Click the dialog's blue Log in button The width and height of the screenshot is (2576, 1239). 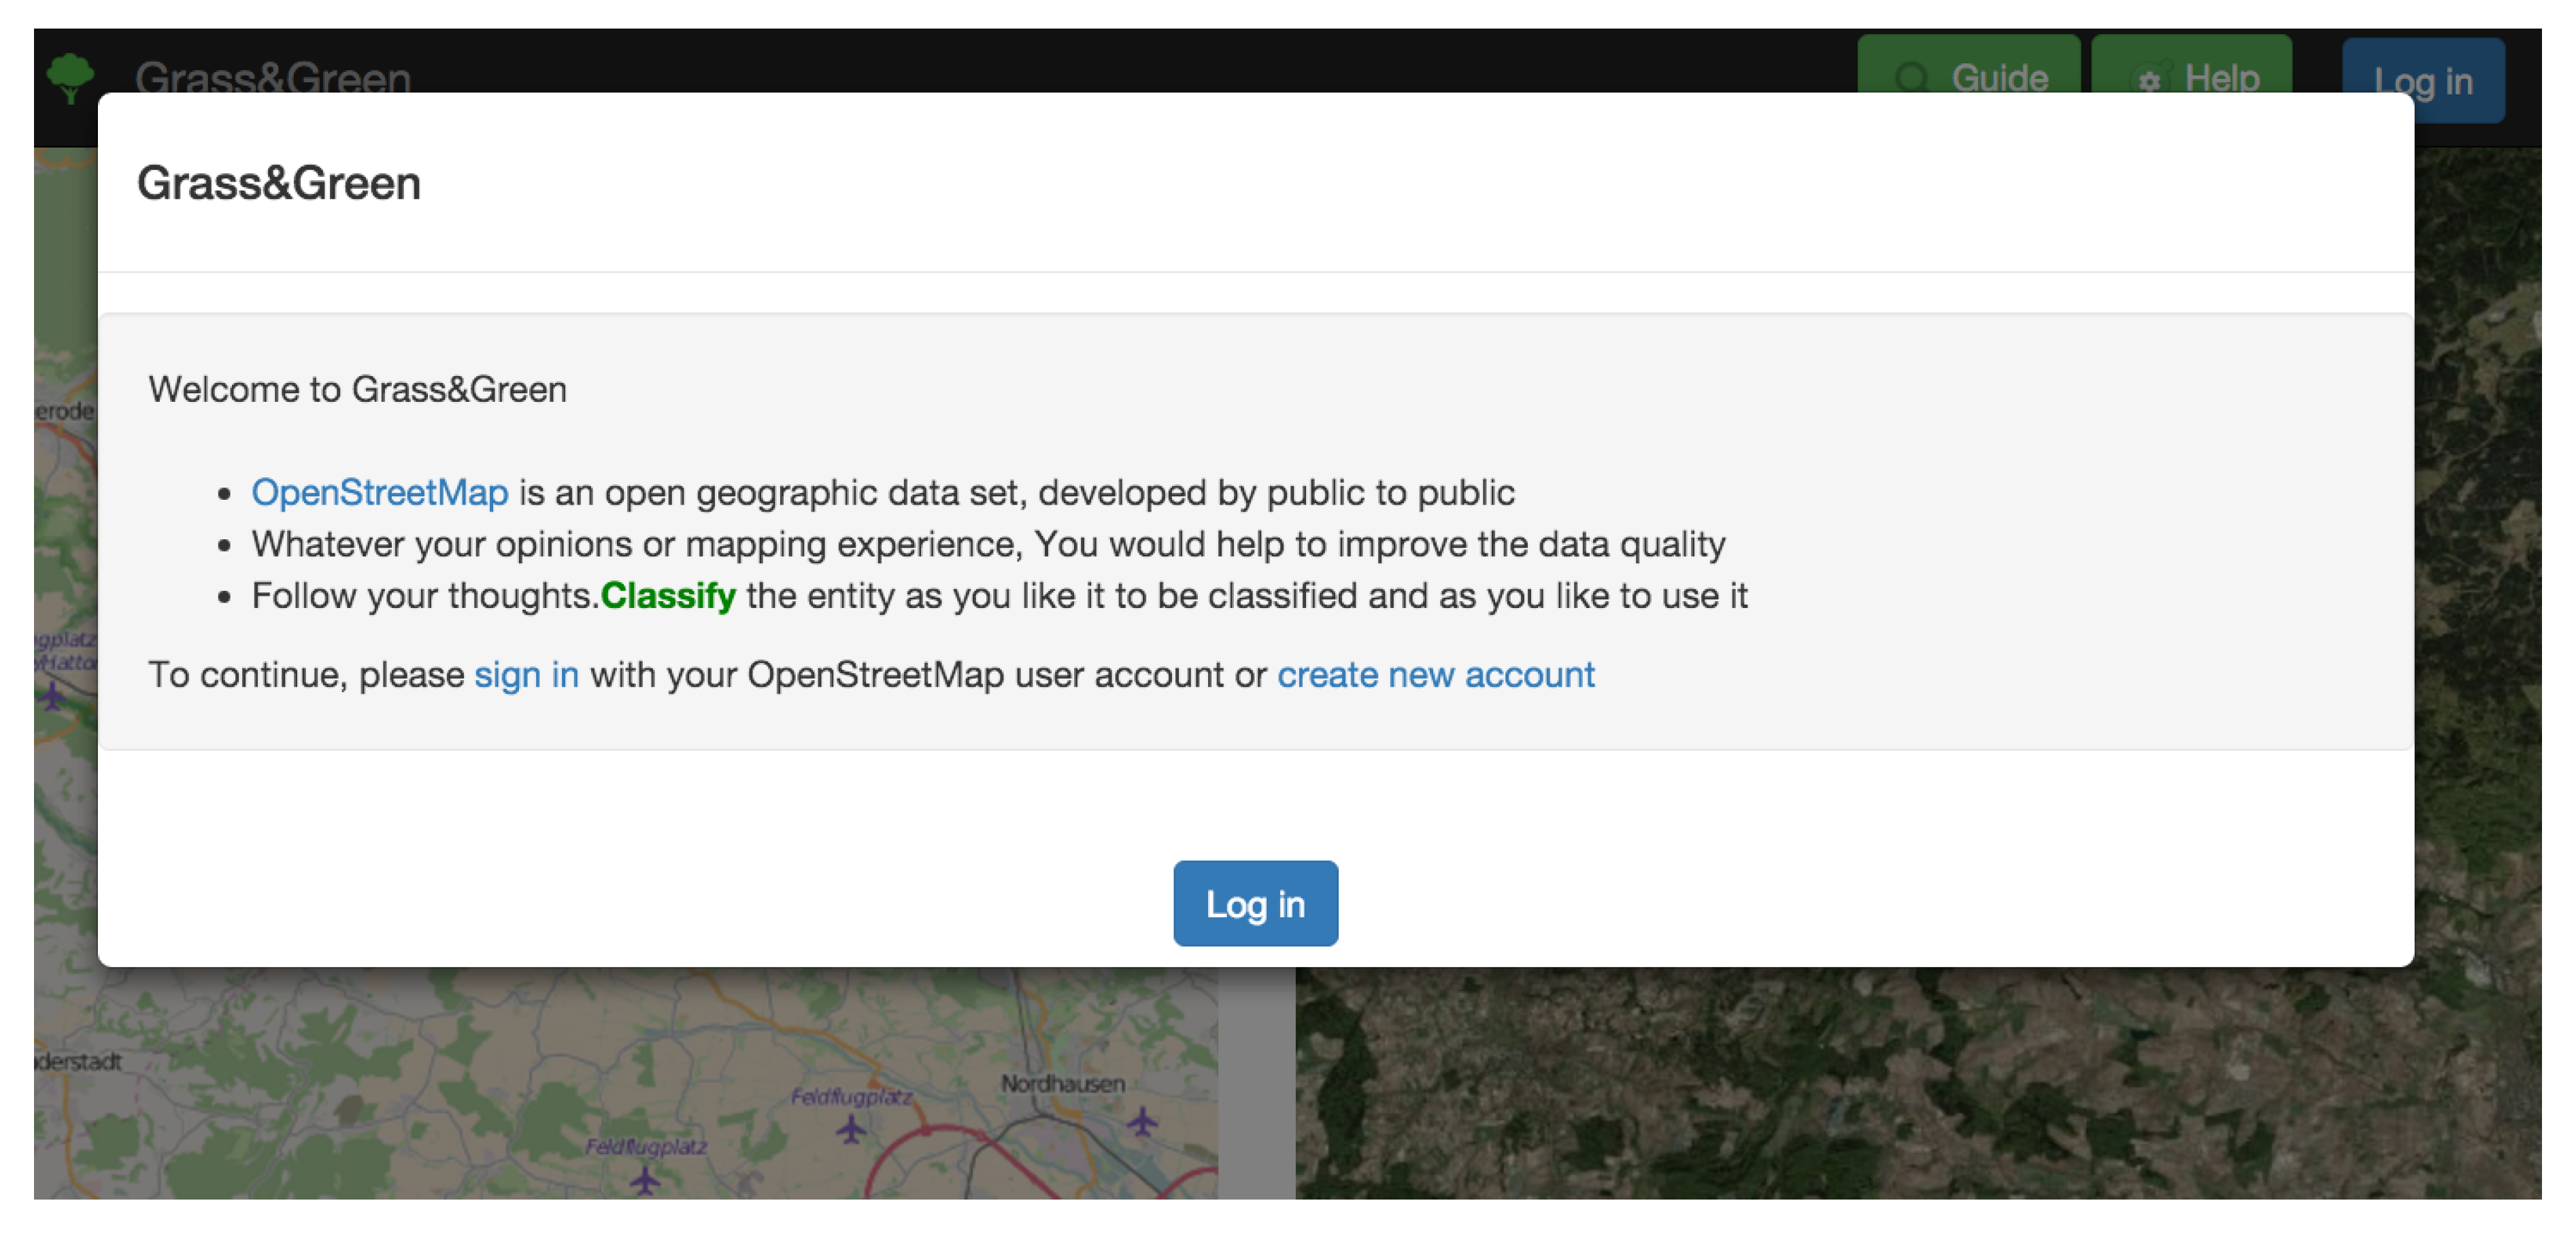tap(1255, 903)
